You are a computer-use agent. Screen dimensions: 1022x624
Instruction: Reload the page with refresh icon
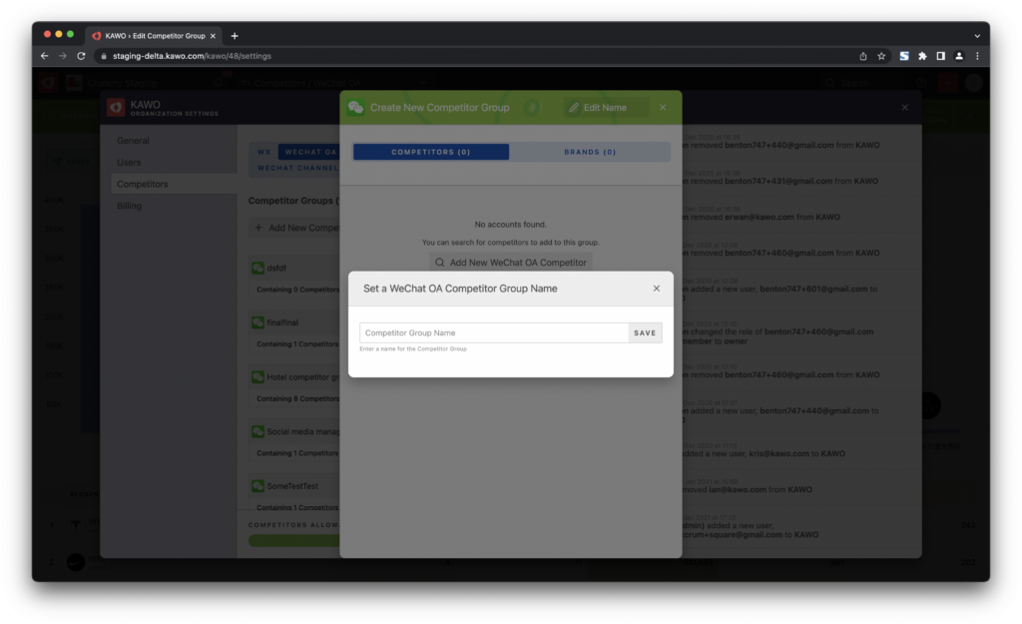(x=81, y=56)
